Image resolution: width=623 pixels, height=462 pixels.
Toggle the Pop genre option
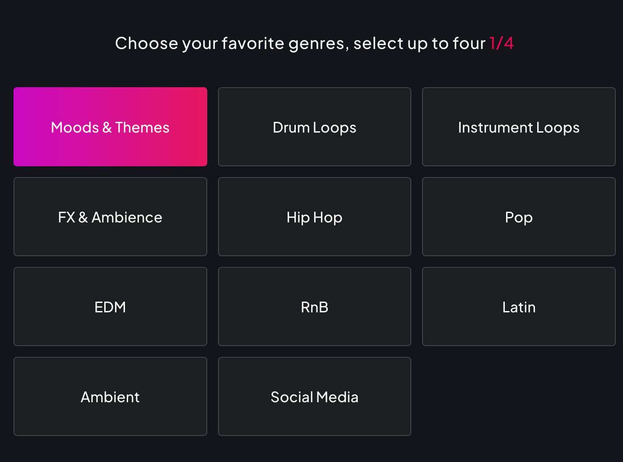[519, 217]
